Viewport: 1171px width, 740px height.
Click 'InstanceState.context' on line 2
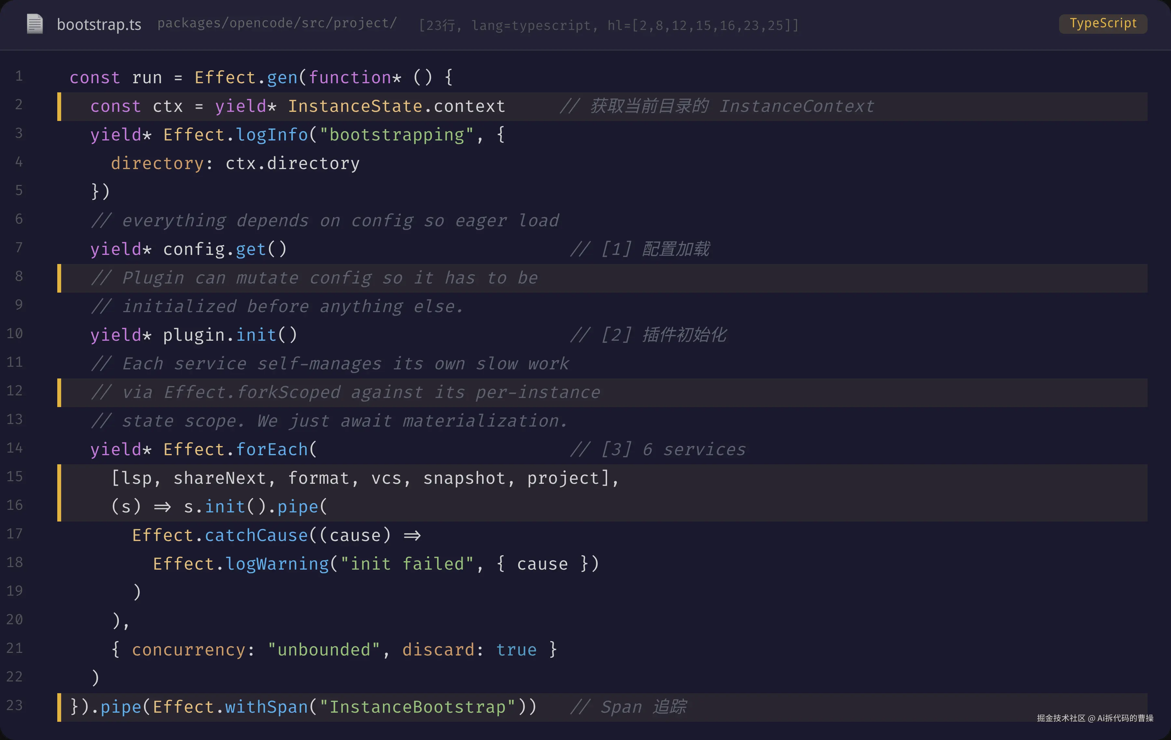(x=397, y=106)
